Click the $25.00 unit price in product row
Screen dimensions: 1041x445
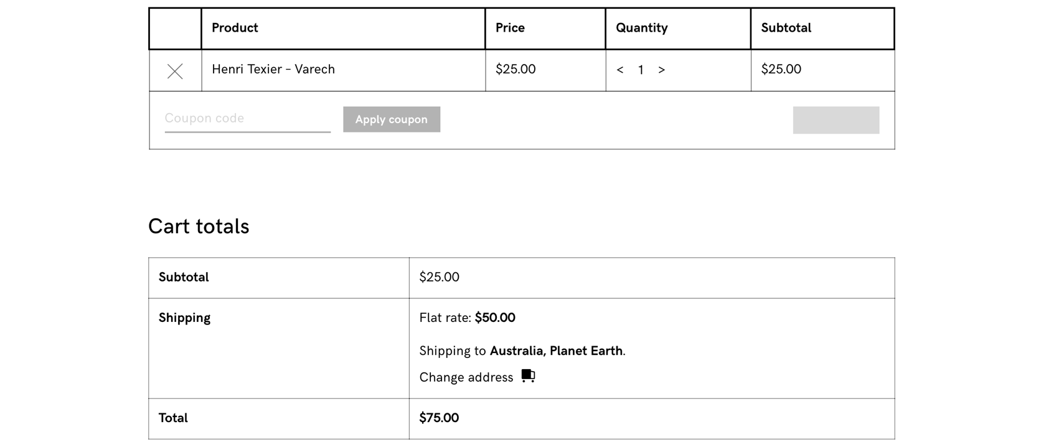[515, 70]
